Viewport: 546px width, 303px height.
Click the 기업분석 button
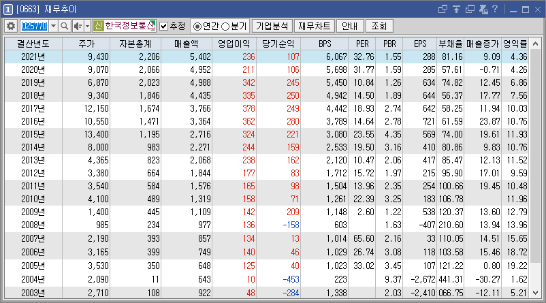[272, 26]
